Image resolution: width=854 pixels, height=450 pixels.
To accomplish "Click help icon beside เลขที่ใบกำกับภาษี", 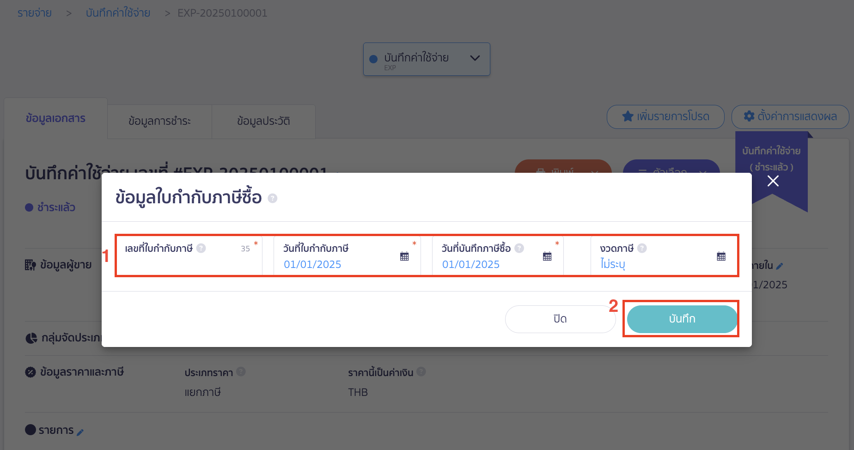I will (201, 248).
